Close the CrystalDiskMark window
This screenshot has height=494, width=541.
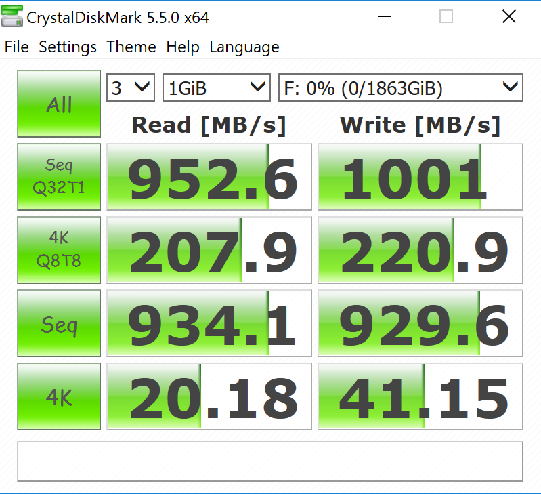tap(509, 16)
